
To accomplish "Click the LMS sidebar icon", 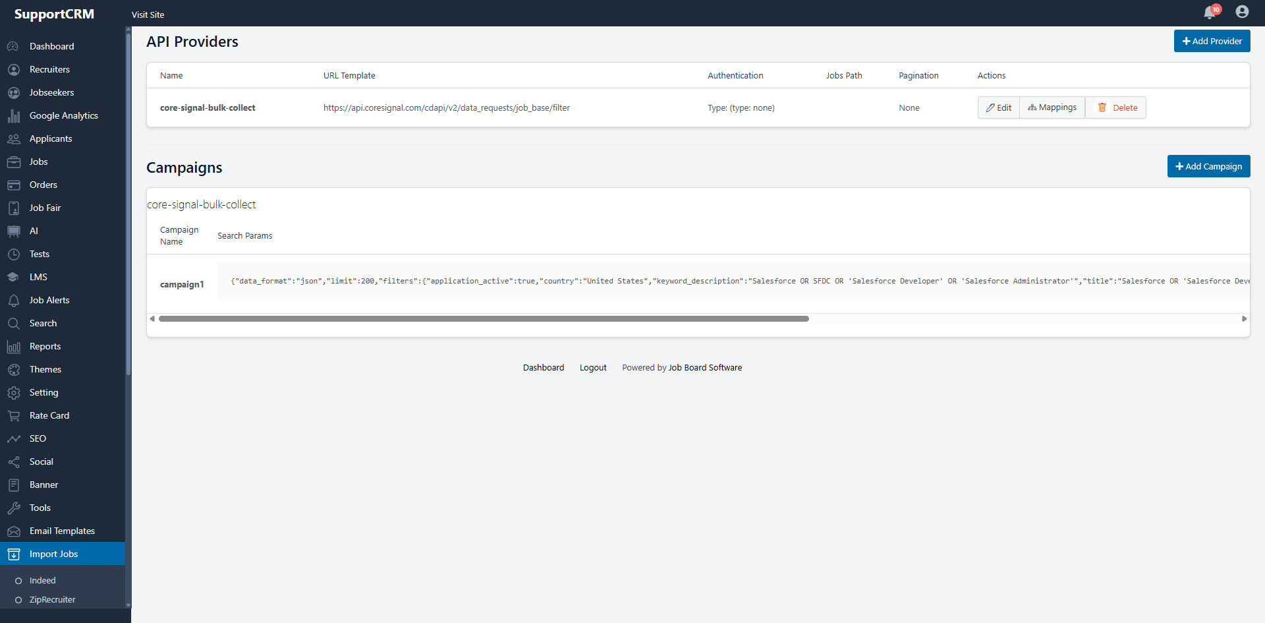I will pyautogui.click(x=14, y=277).
